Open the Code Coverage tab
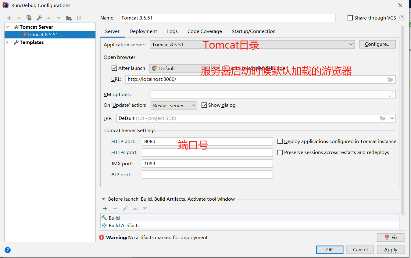This screenshot has height=258, width=411. click(205, 31)
